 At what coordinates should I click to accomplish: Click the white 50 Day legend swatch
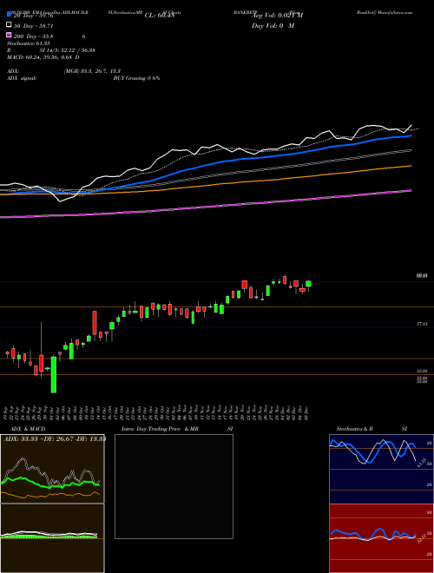10,25
